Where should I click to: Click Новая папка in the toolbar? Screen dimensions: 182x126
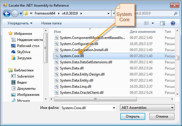point(51,23)
